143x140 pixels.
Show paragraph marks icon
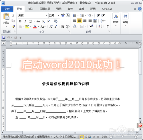pyautogui.click(x=108, y=26)
